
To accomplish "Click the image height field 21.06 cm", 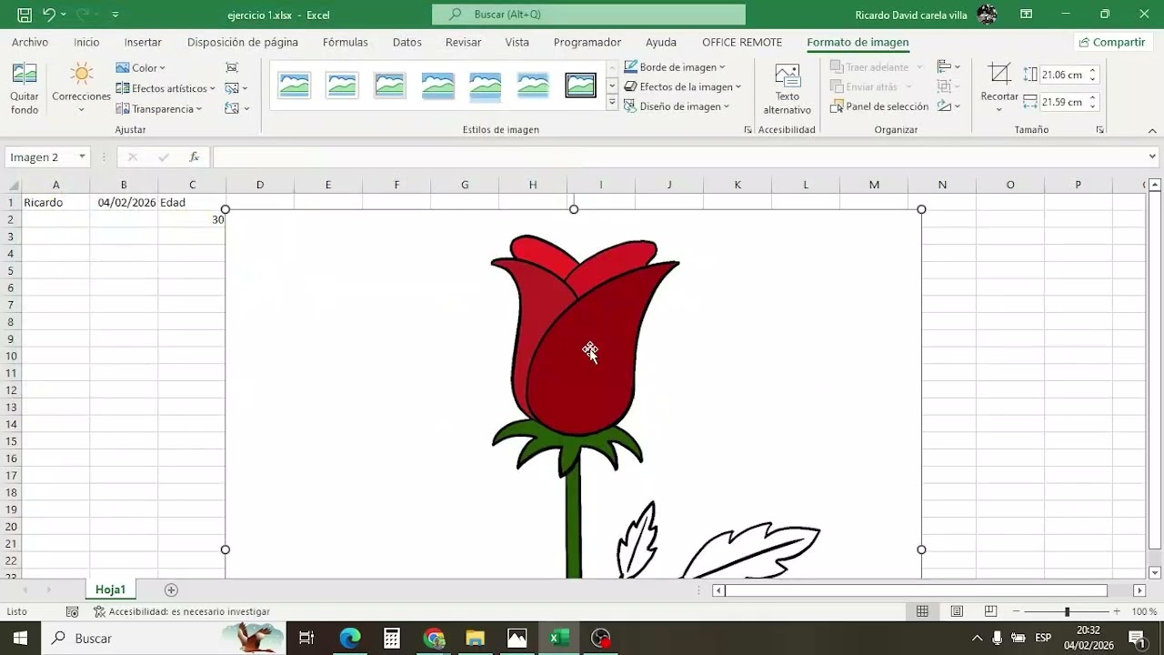I will point(1063,75).
